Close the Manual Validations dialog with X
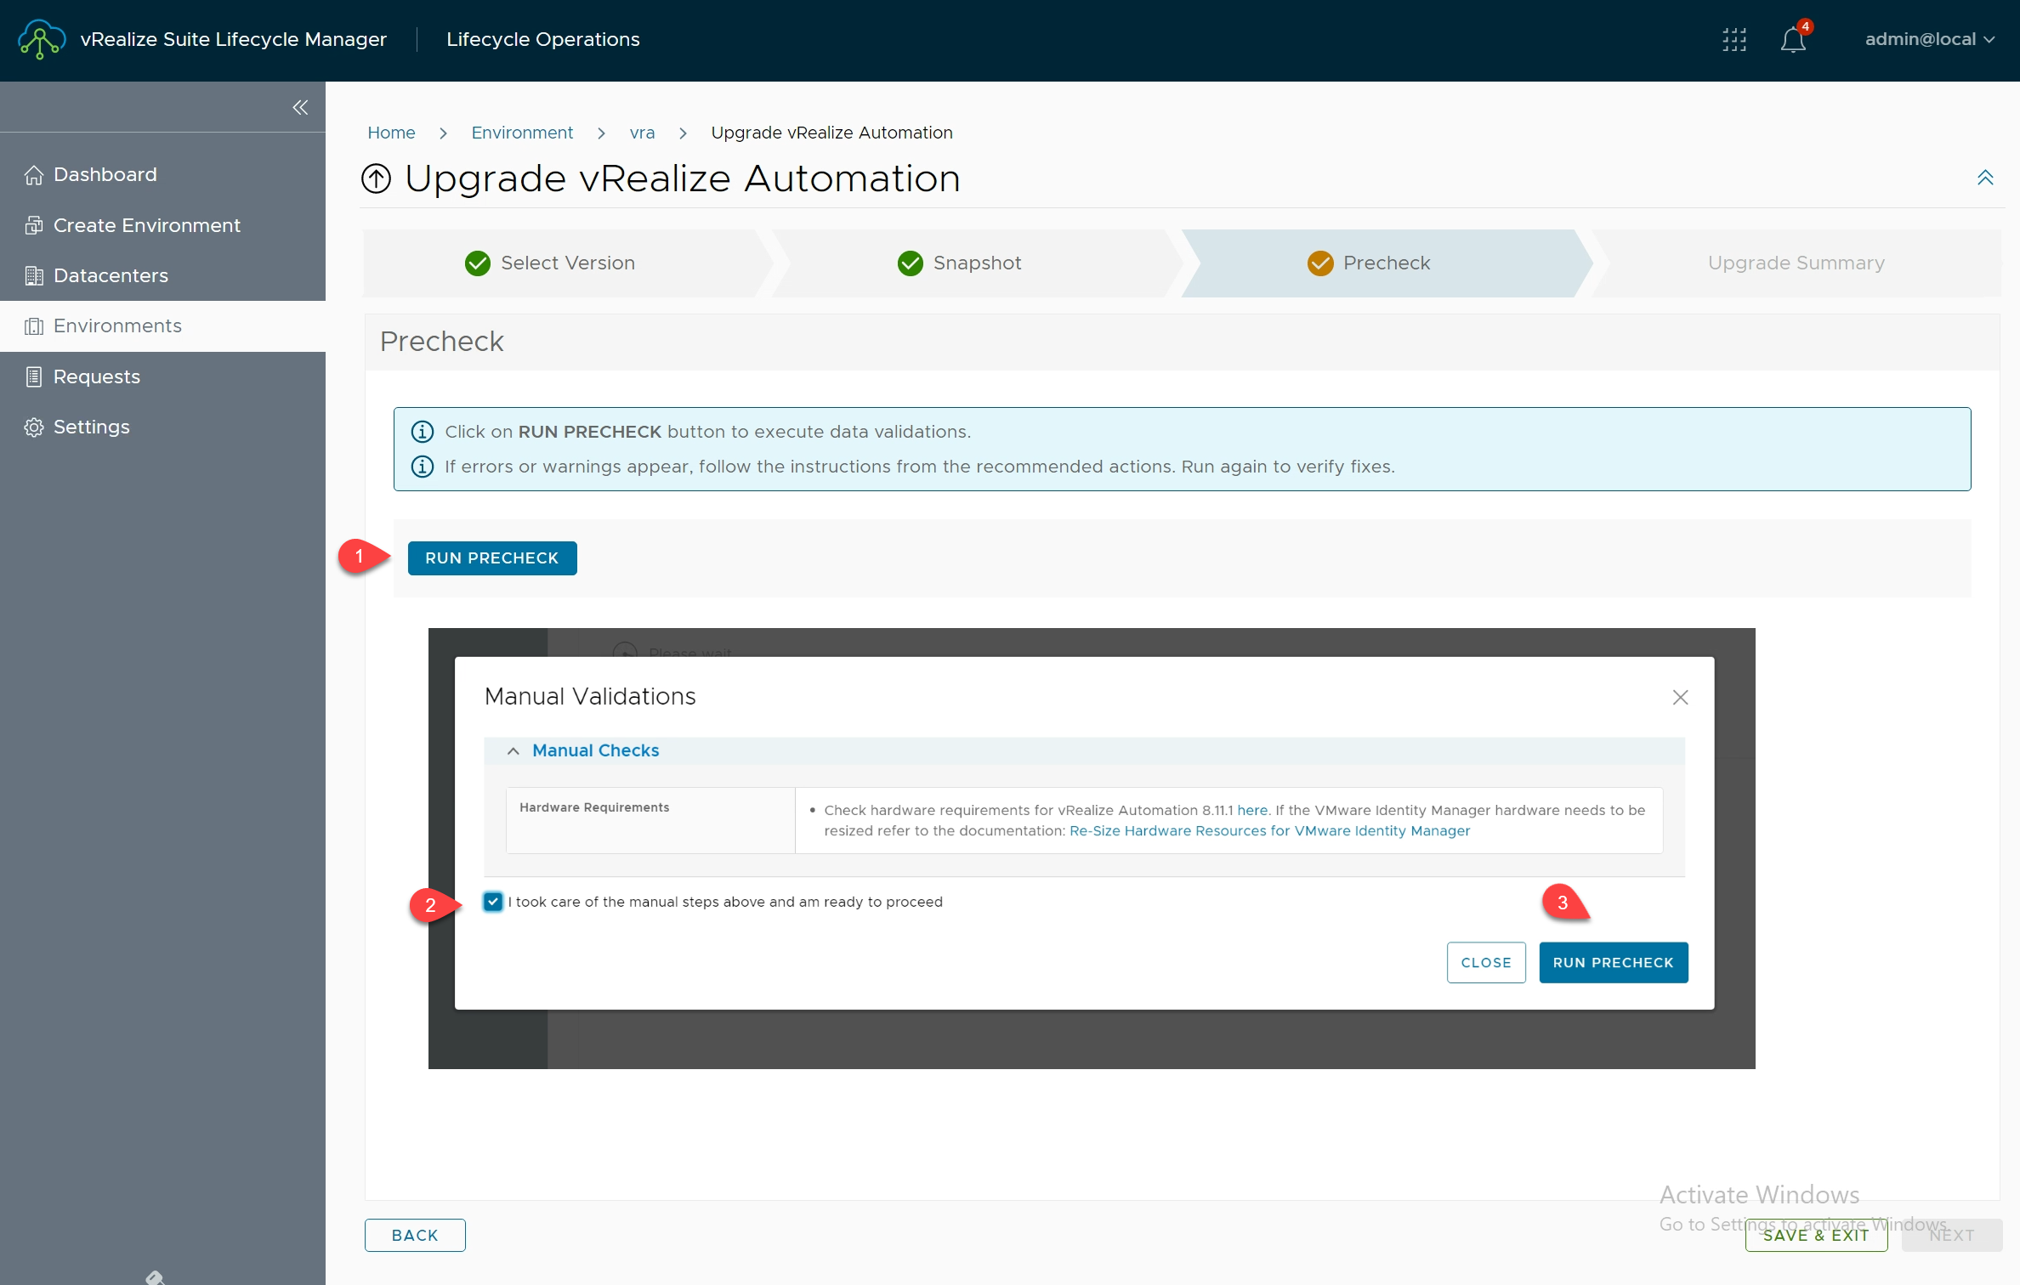 click(1680, 698)
